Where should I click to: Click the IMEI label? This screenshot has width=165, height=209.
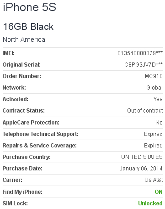click(9, 53)
